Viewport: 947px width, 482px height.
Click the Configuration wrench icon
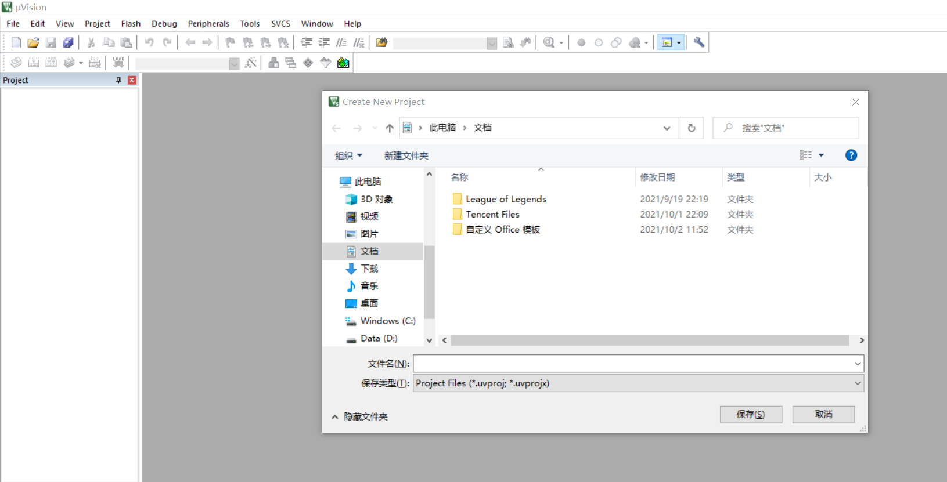coord(699,42)
